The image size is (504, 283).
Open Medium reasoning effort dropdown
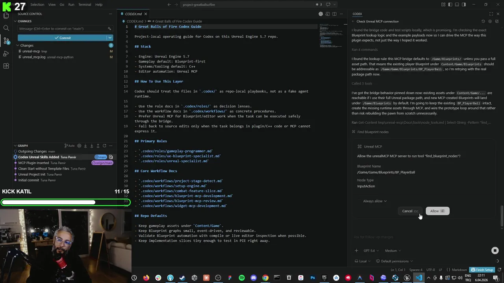tap(393, 251)
